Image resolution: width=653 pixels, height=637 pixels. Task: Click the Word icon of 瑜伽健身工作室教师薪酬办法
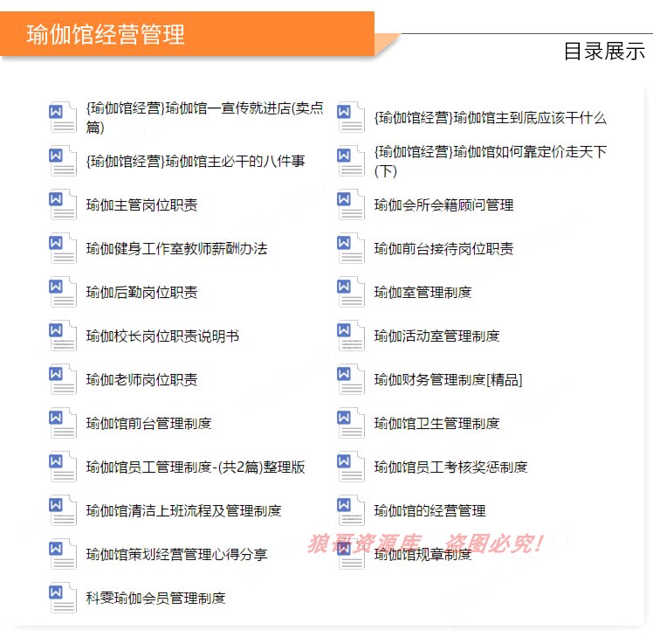click(x=63, y=248)
